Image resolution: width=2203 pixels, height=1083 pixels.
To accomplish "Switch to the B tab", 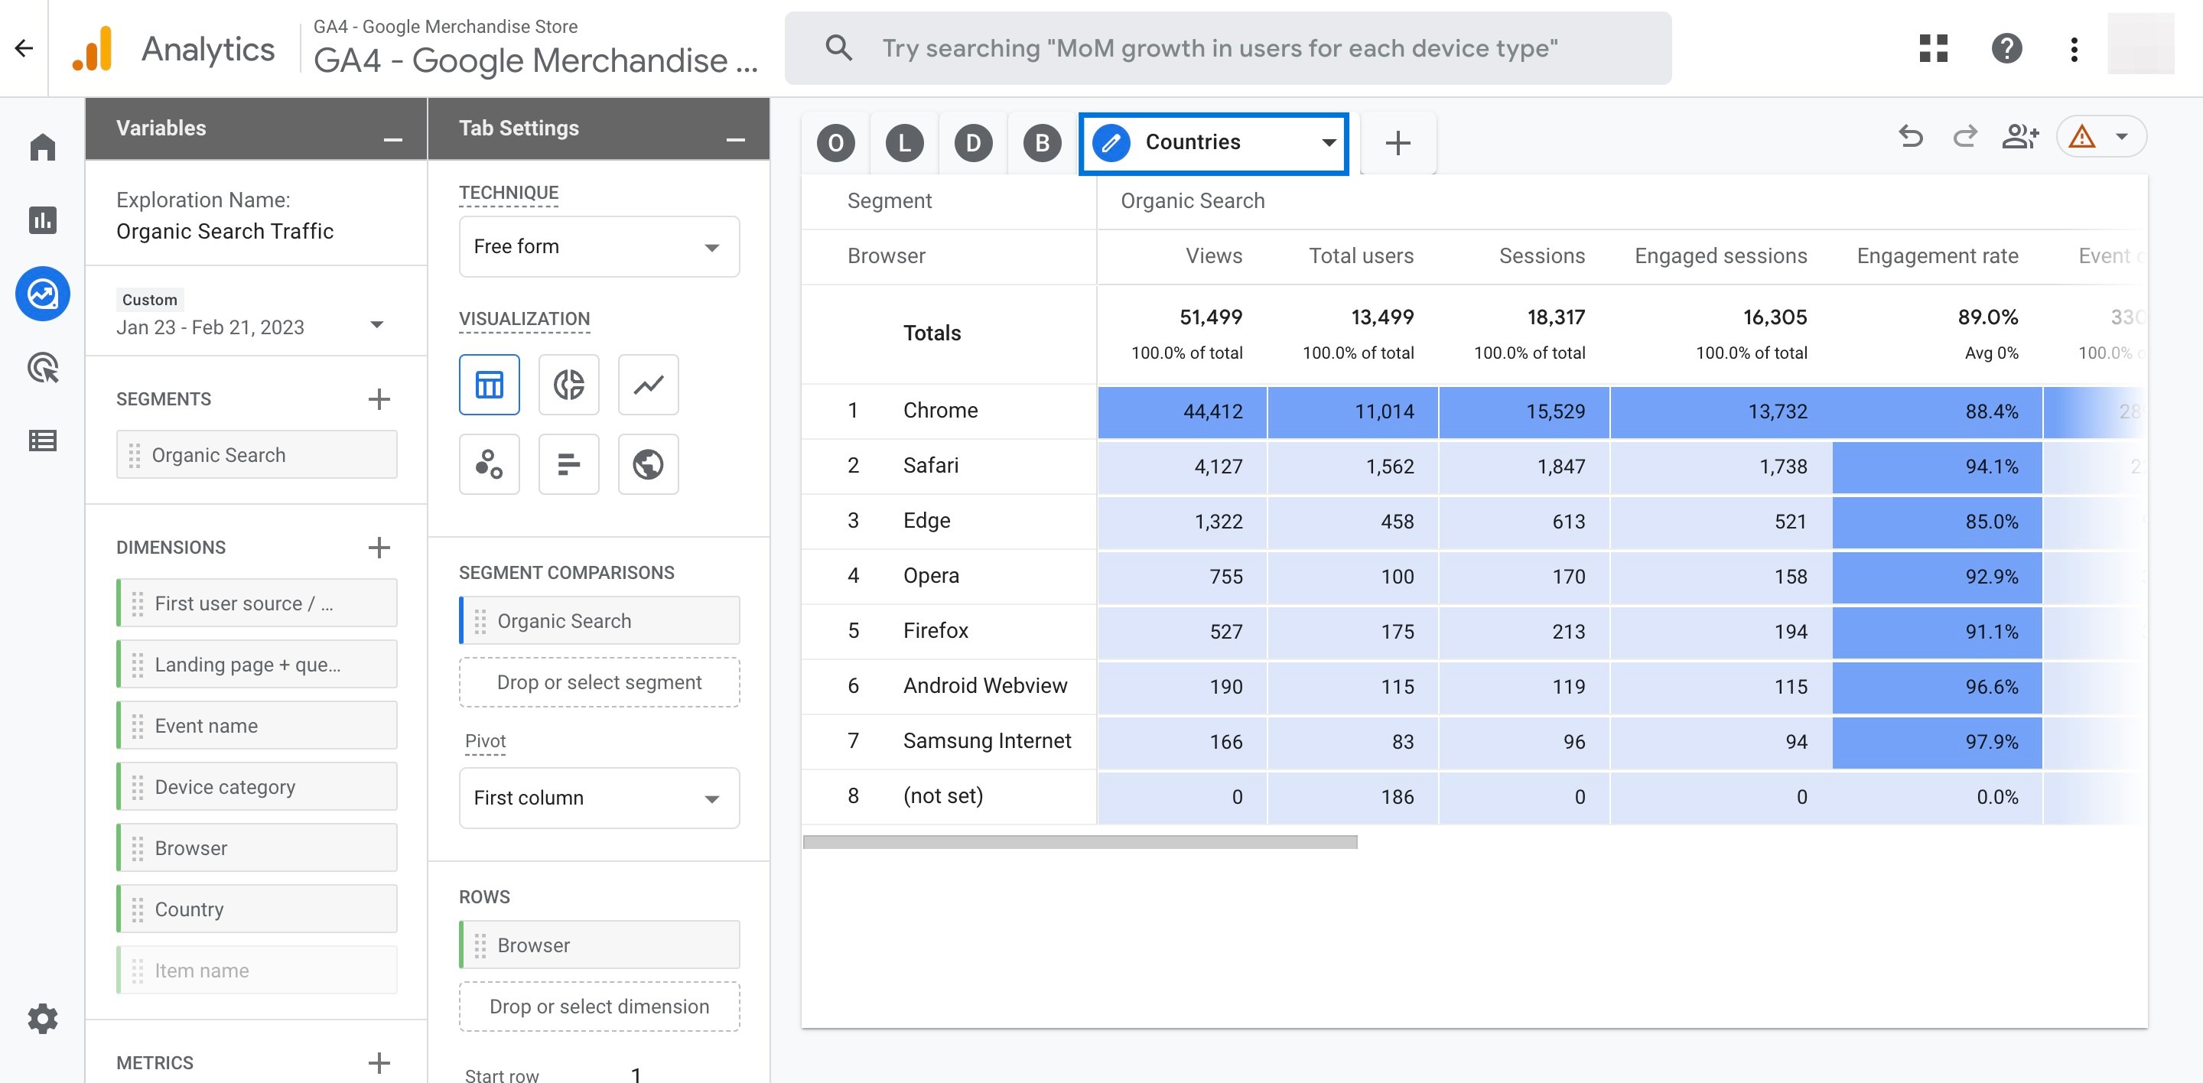I will pos(1042,143).
